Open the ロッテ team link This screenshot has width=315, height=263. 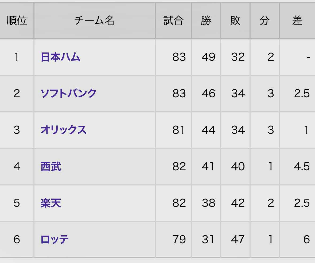pos(55,239)
